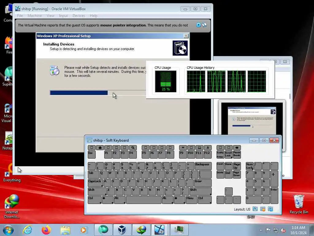Open the Input menu
Viewport: 314px width, 236px height.
(x=63, y=16)
